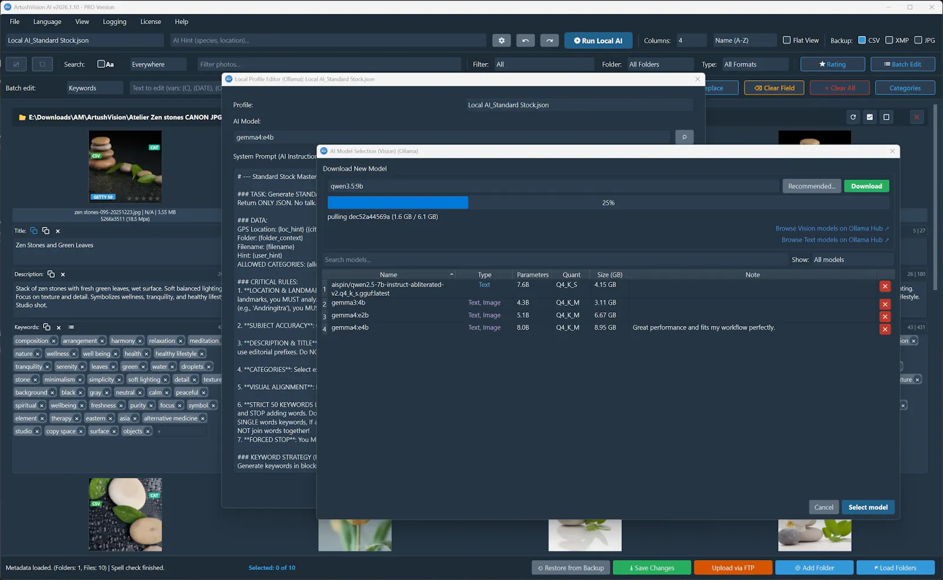Open the Filter All dropdown
Image resolution: width=943 pixels, height=580 pixels.
click(544, 64)
